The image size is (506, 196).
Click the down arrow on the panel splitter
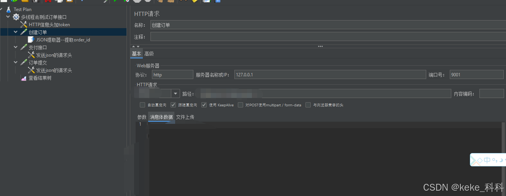click(x=138, y=46)
